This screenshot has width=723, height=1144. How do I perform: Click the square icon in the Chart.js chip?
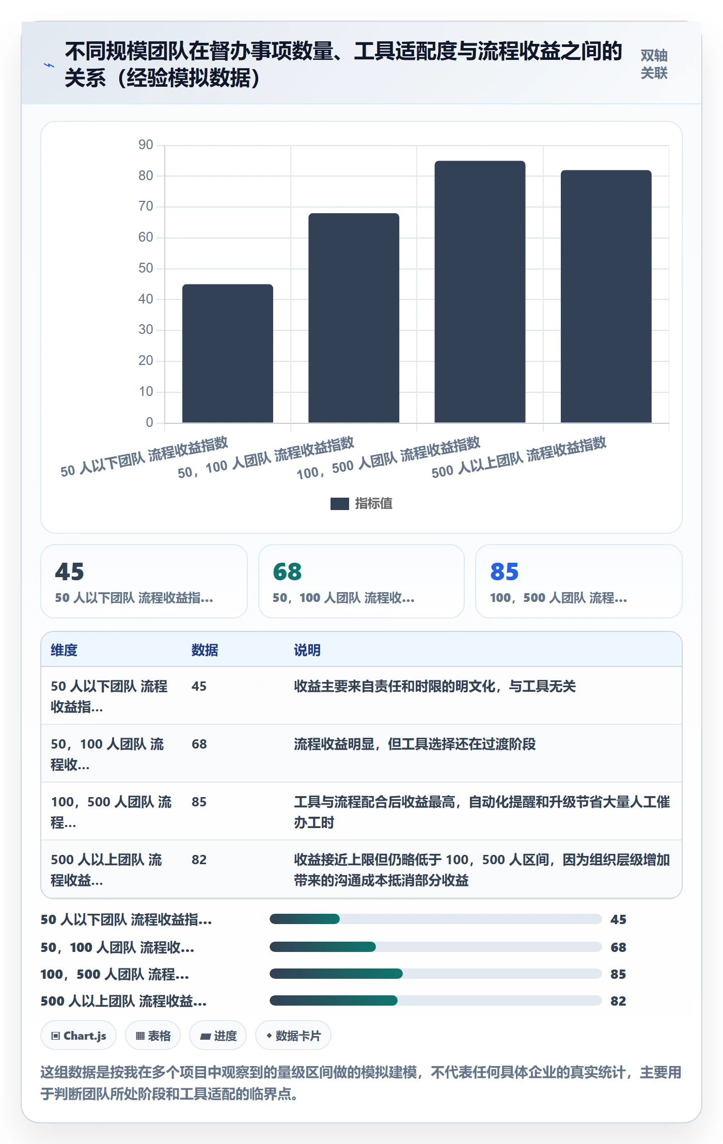point(56,1036)
